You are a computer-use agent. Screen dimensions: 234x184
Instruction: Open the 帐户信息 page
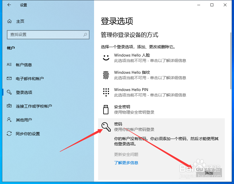click(48, 65)
